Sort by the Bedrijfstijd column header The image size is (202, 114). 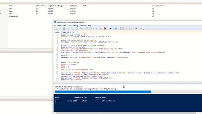[74, 6]
